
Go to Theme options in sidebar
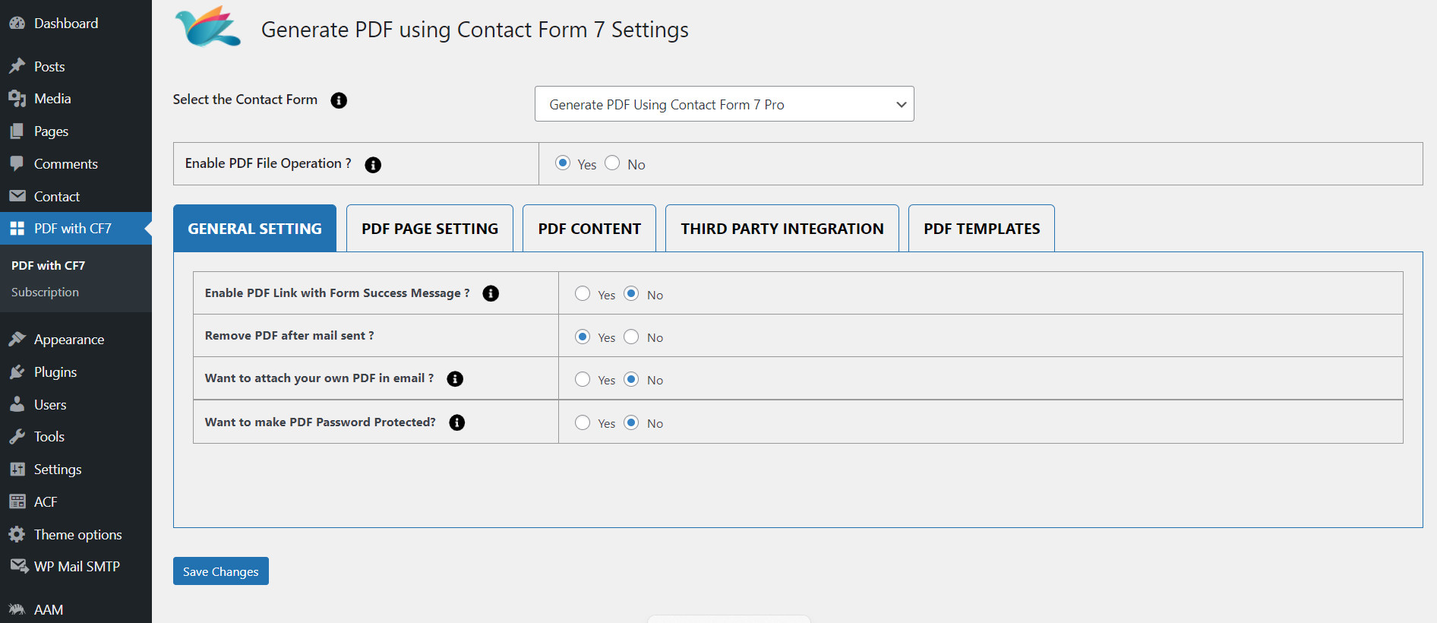point(77,535)
